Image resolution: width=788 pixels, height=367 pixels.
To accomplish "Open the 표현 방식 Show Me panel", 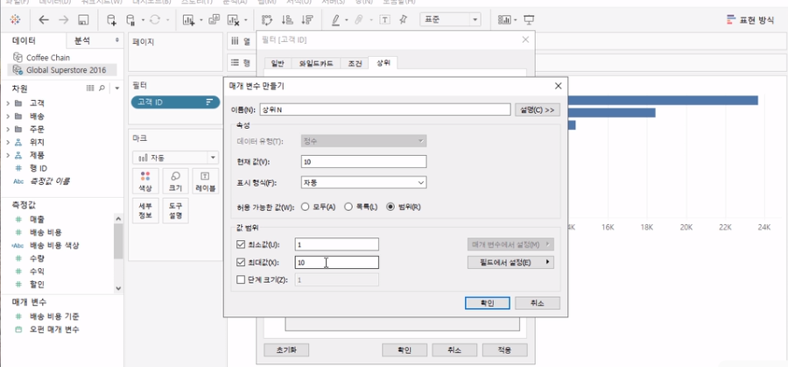I will [750, 20].
